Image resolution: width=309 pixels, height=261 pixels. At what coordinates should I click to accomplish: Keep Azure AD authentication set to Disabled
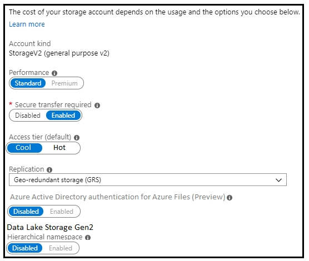26,212
